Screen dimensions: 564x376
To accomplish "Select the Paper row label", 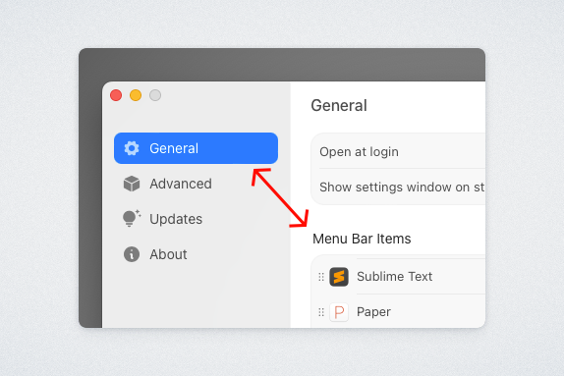I will 373,311.
